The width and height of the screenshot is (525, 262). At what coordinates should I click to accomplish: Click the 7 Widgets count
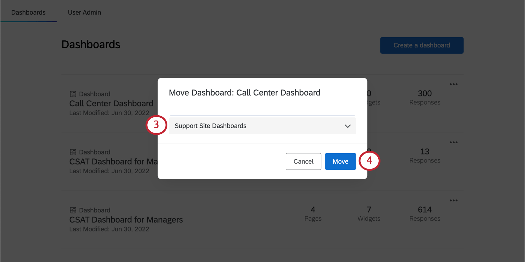[369, 210]
